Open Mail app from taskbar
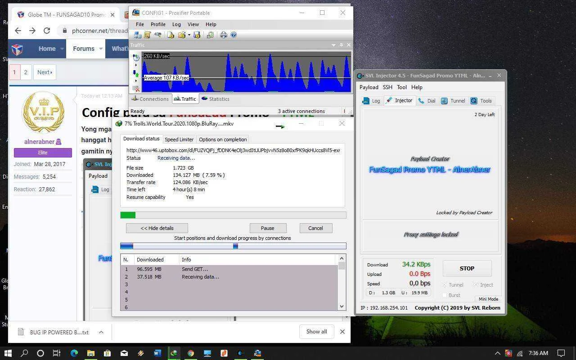576x360 pixels. click(124, 353)
